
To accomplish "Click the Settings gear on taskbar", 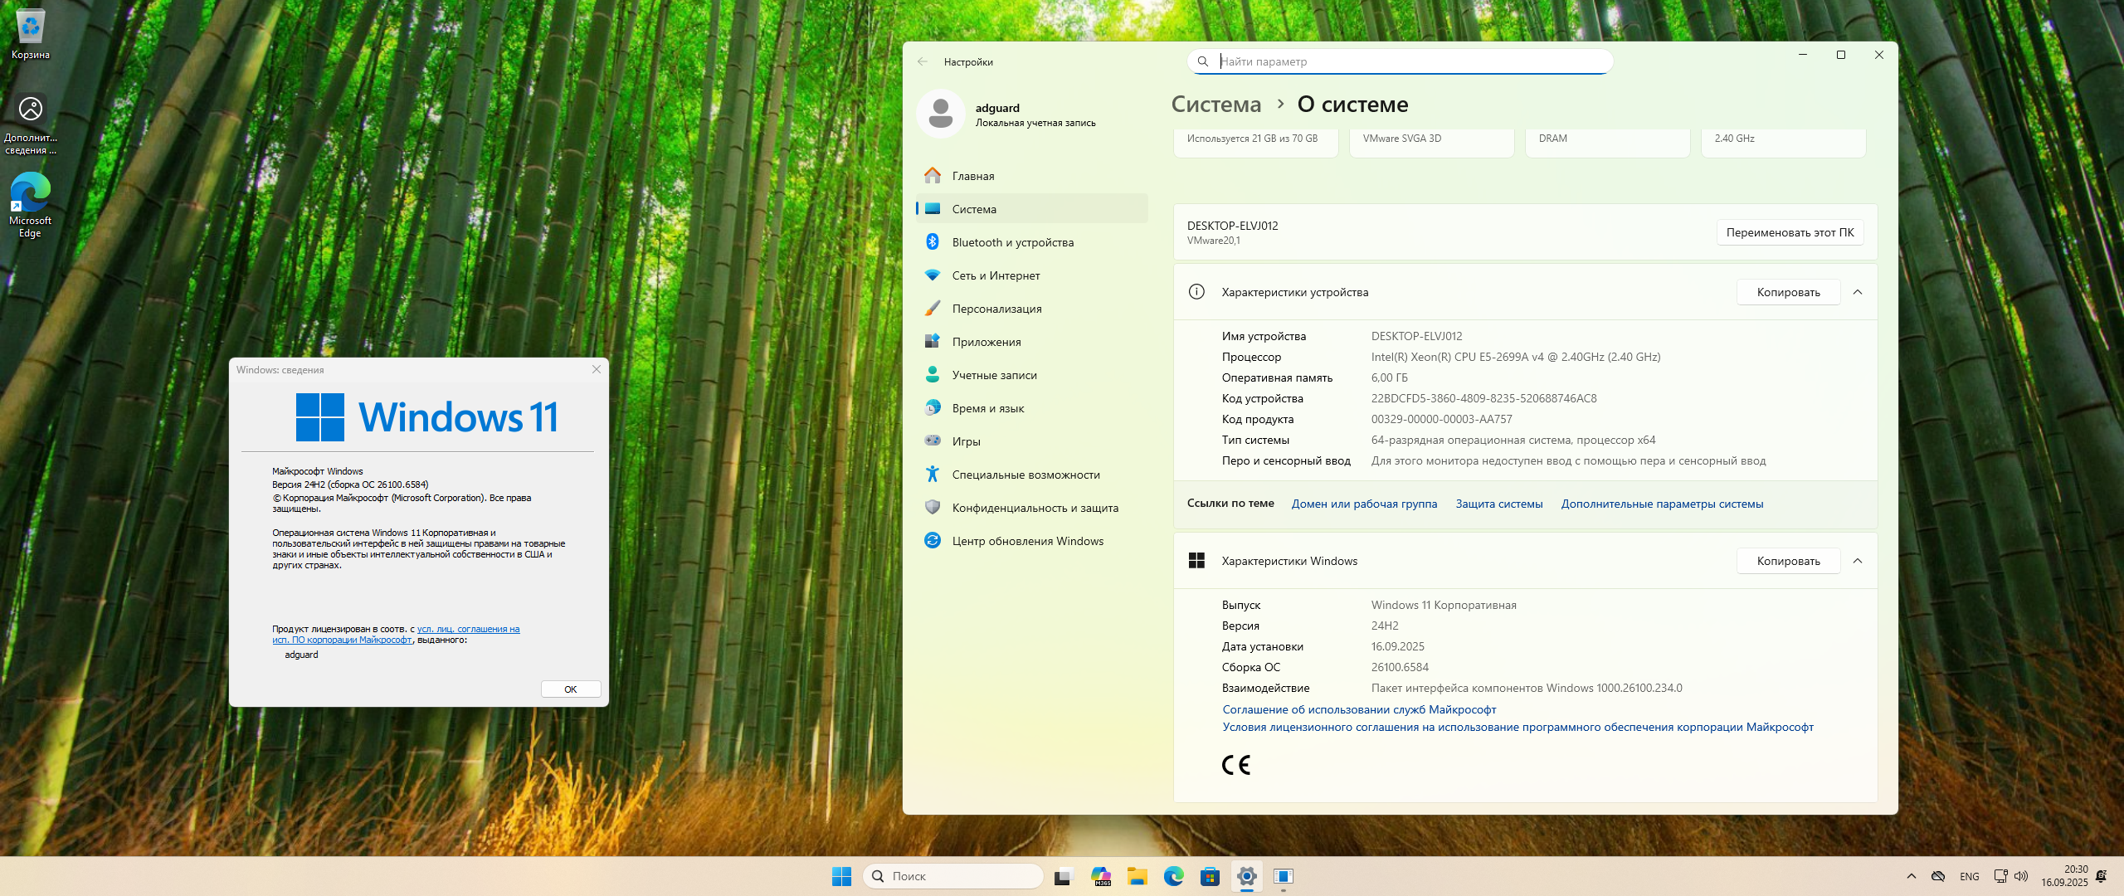I will [1246, 876].
